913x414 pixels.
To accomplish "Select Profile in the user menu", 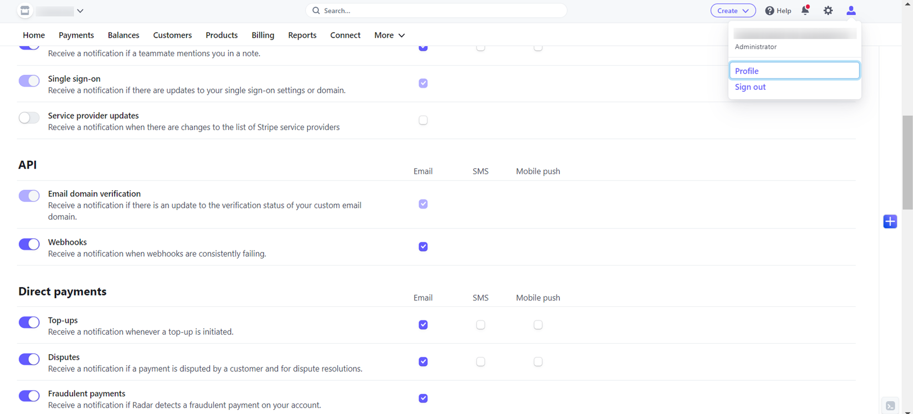I will coord(794,71).
